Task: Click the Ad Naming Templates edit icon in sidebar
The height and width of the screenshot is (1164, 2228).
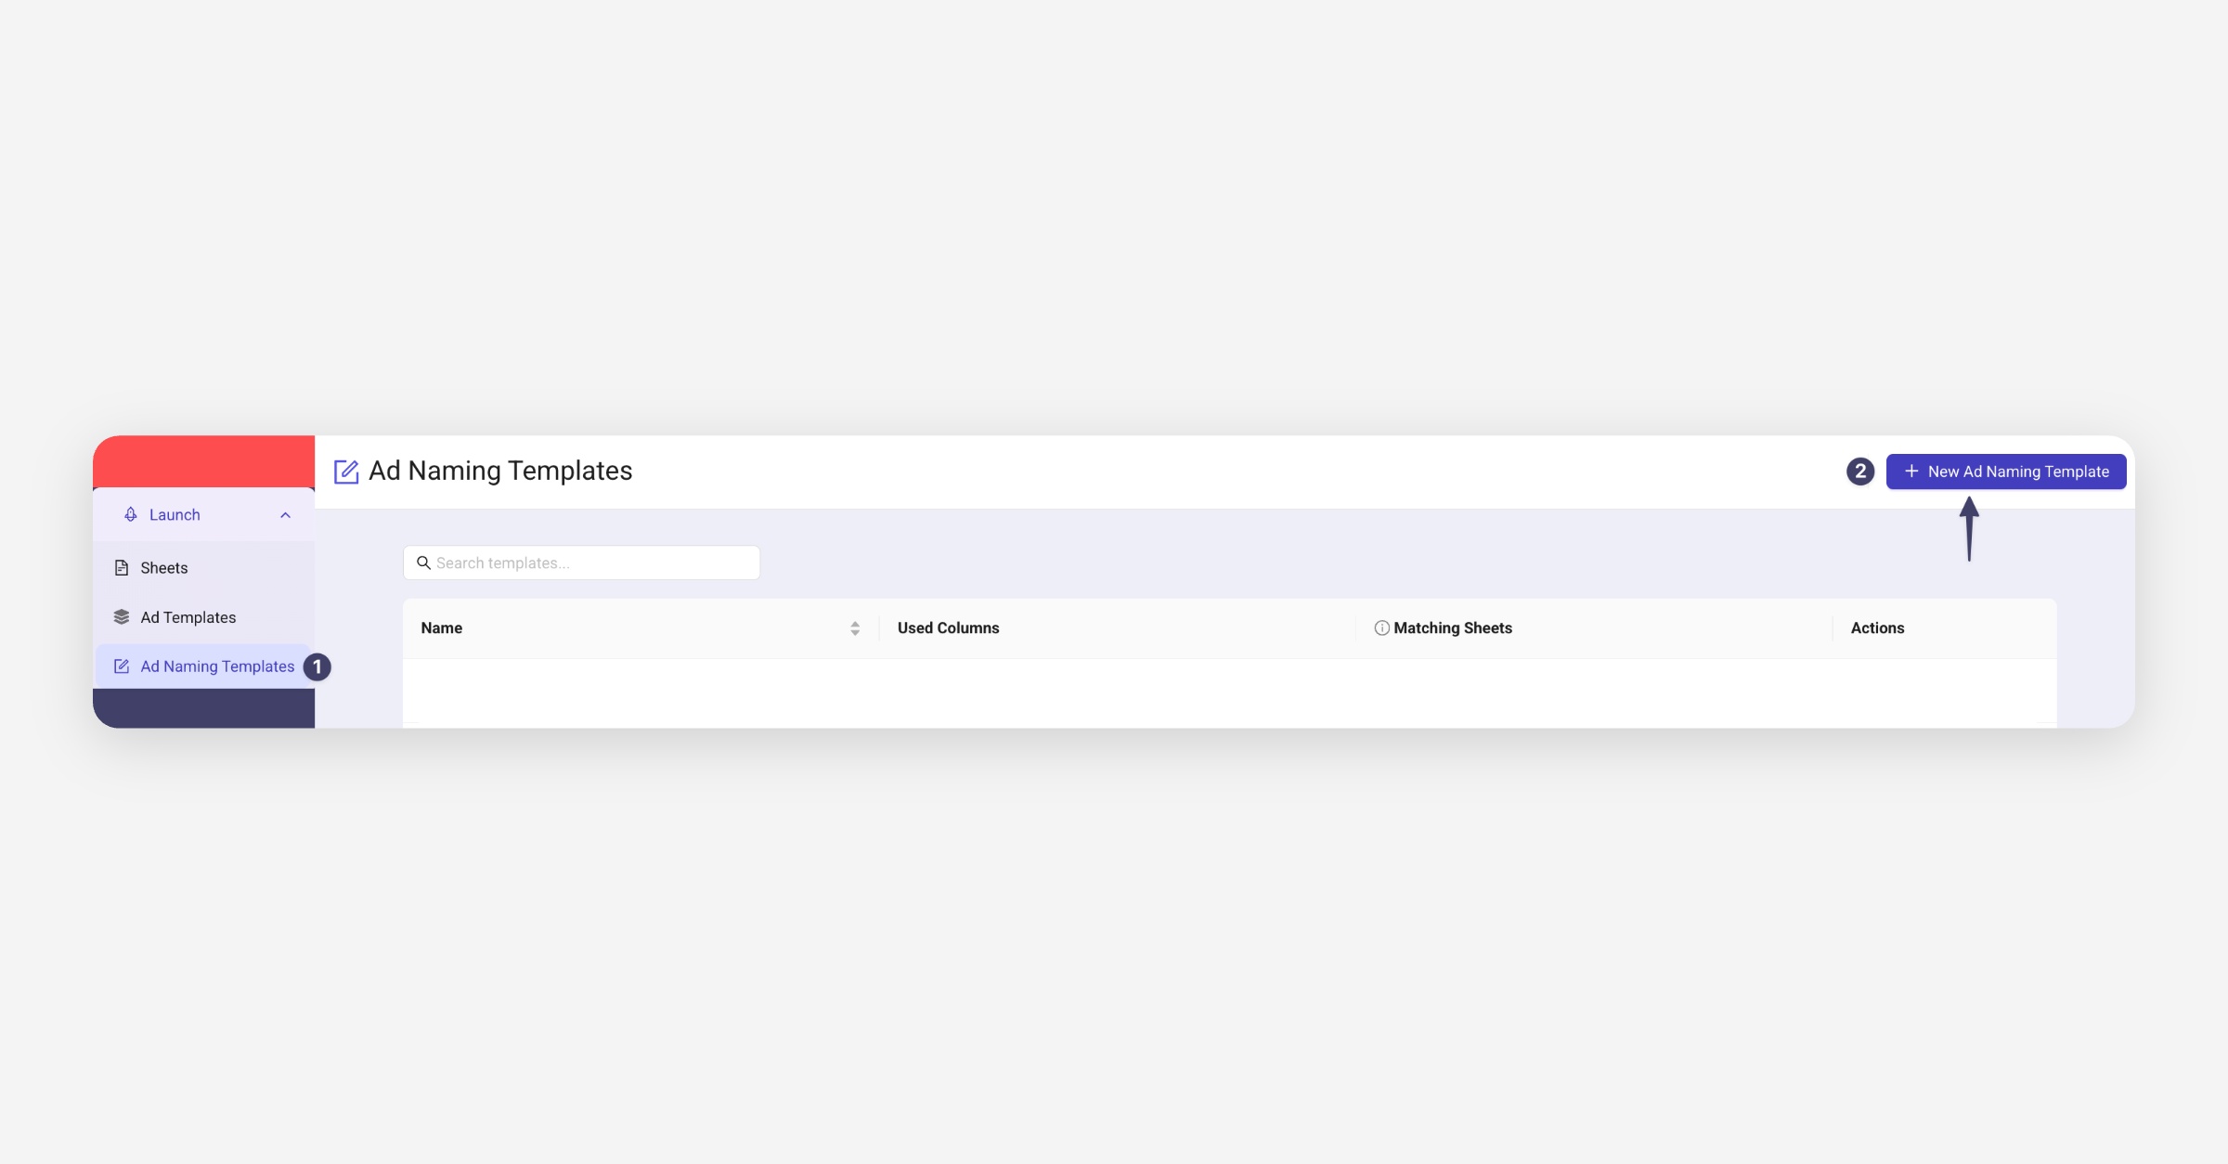Action: [122, 666]
